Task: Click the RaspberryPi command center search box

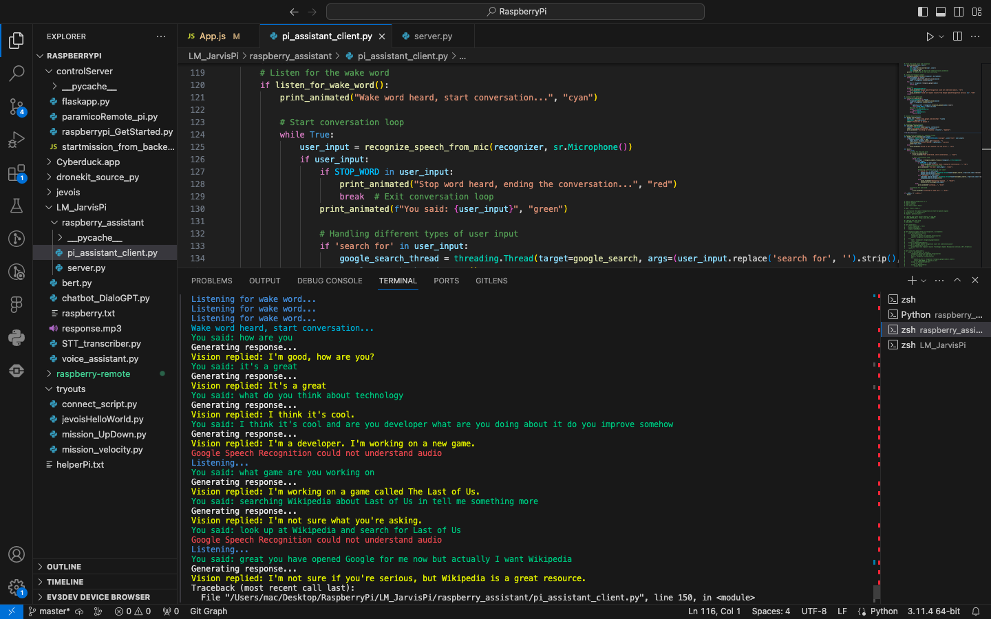Action: coord(515,12)
